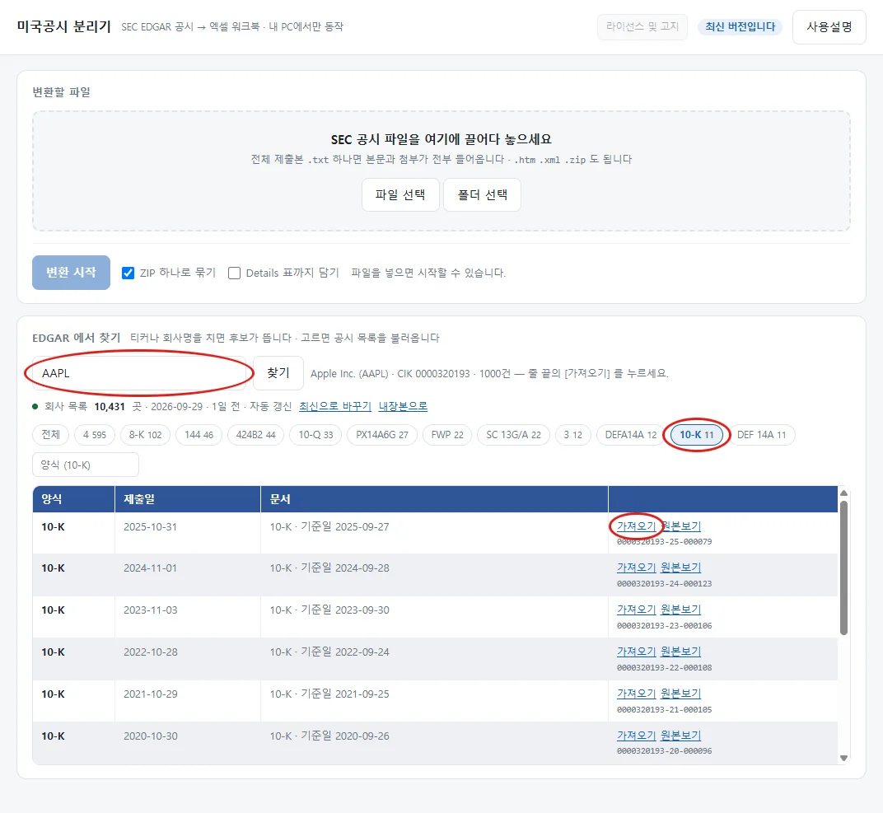The image size is (883, 813).
Task: Click 가져오기 for the 2025-10-31 filing
Action: (637, 526)
